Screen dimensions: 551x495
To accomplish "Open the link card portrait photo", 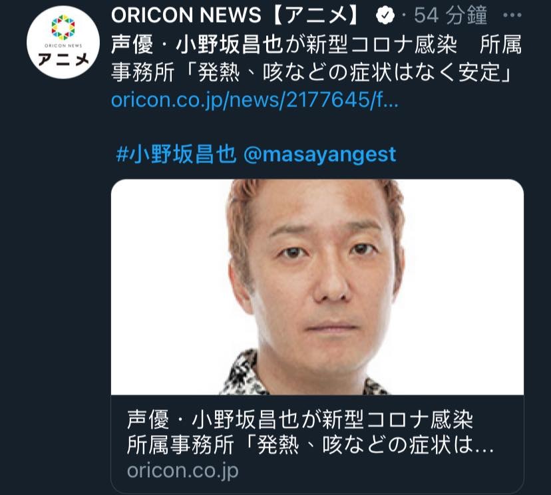I will (317, 287).
